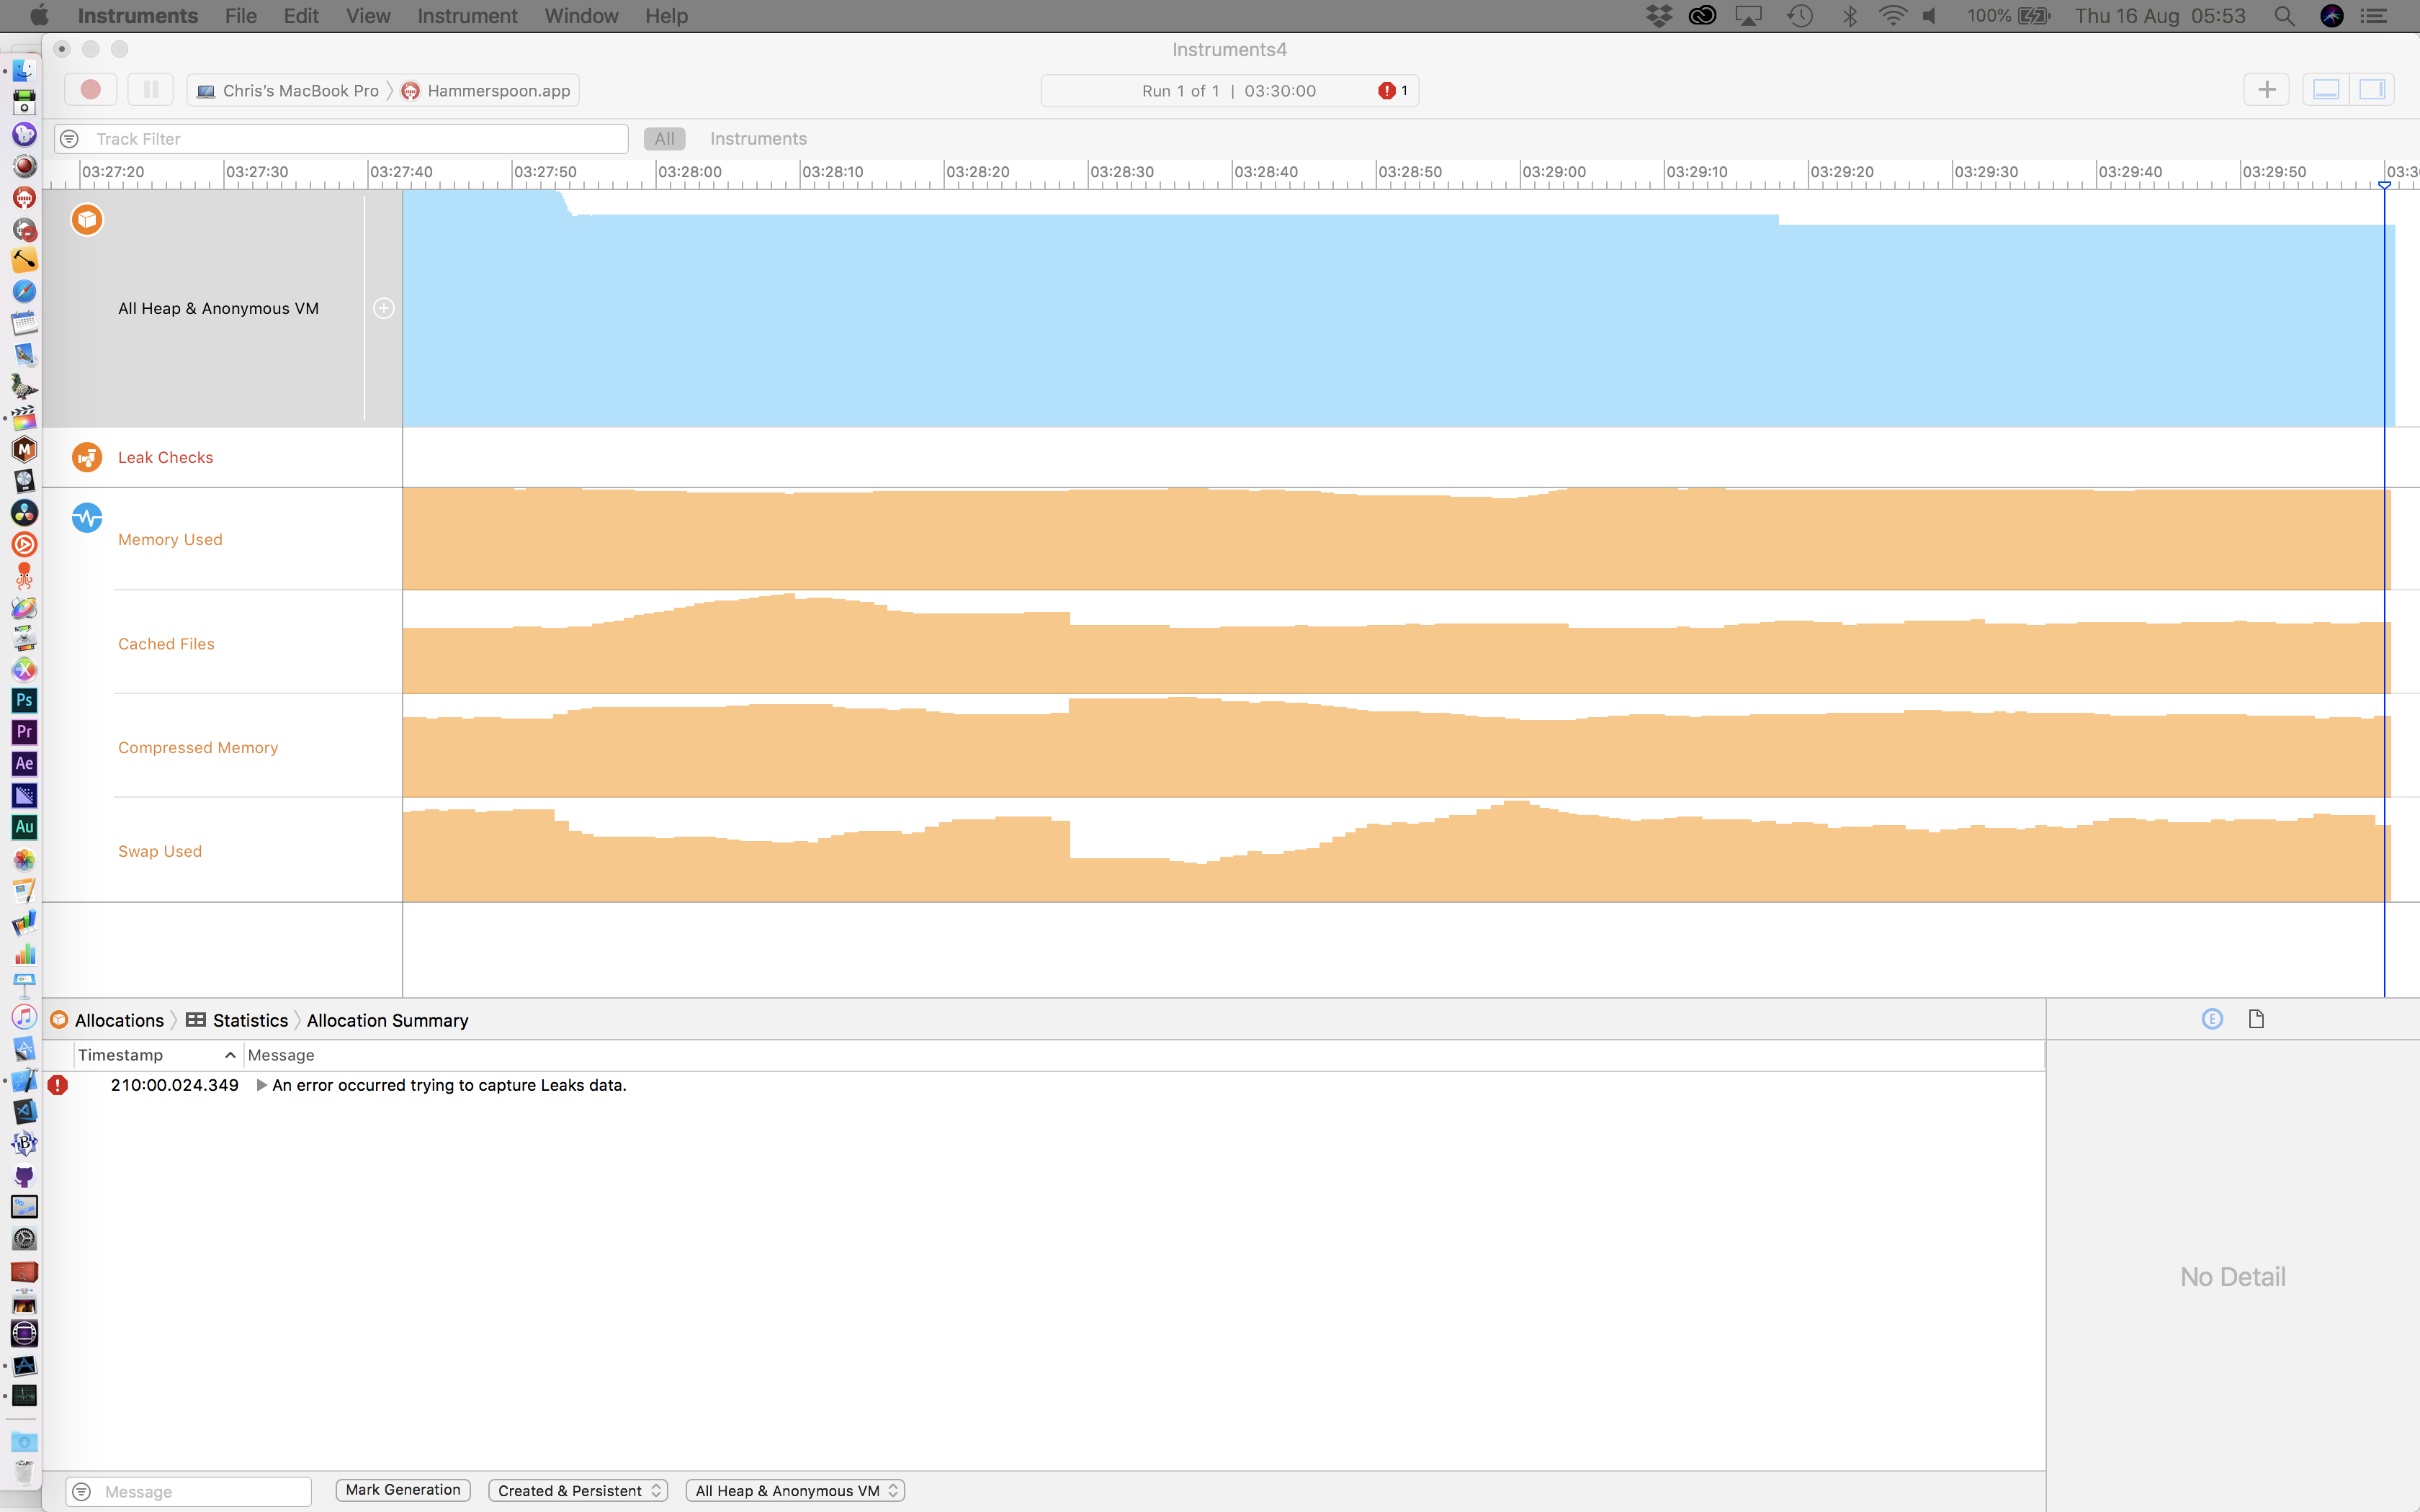
Task: Switch to the Instruments filter tab
Action: [758, 138]
